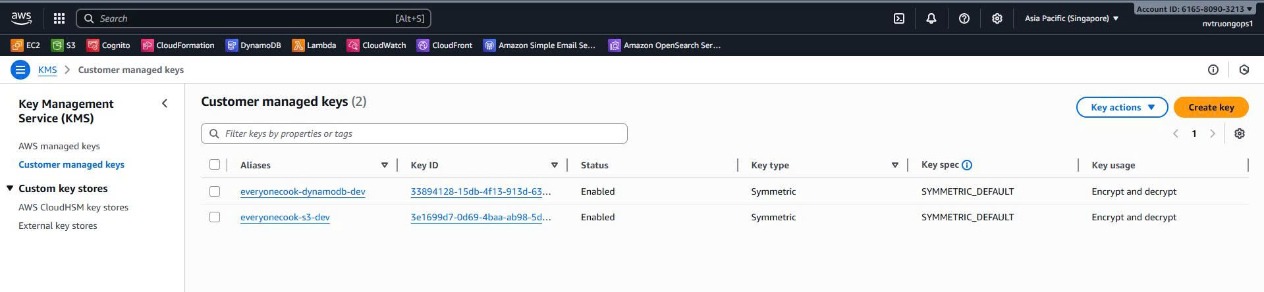Viewport: 1264px width, 292px height.
Task: Open S3 bookmark in favorites bar
Action: 64,45
